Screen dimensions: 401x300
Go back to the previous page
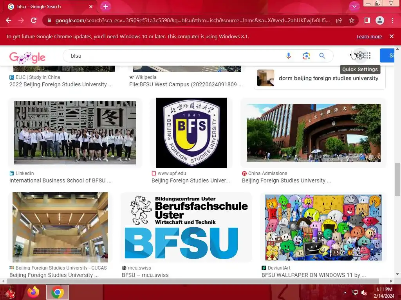(9, 20)
